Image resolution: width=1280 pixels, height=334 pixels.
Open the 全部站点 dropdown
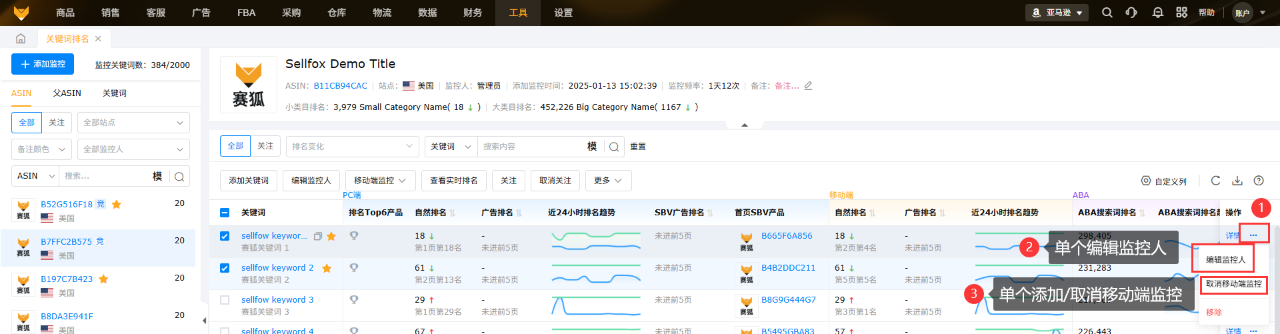click(133, 123)
